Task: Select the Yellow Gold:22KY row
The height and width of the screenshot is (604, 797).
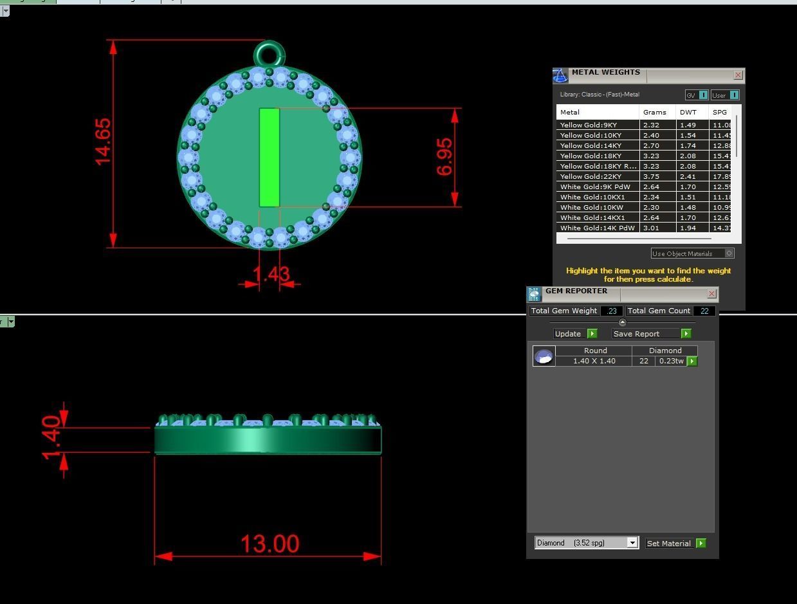Action: (645, 177)
